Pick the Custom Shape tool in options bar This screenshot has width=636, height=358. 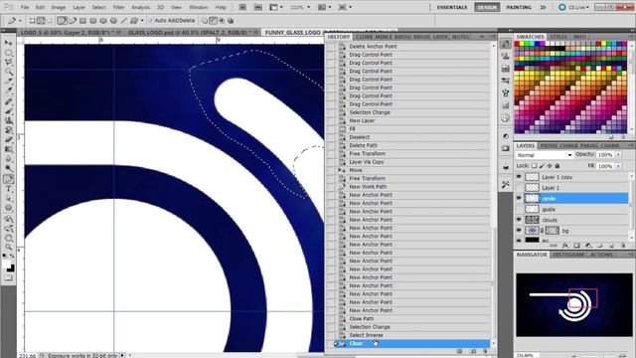[x=133, y=20]
